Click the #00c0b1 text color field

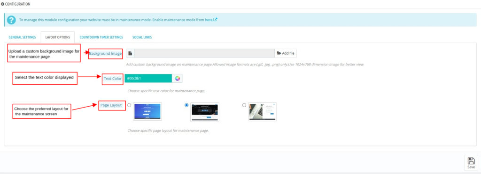coord(148,79)
